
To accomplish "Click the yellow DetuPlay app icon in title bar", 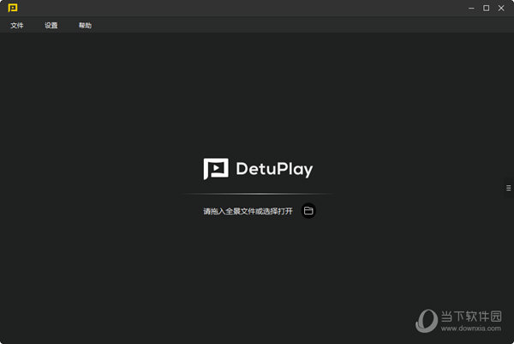I will pos(13,8).
